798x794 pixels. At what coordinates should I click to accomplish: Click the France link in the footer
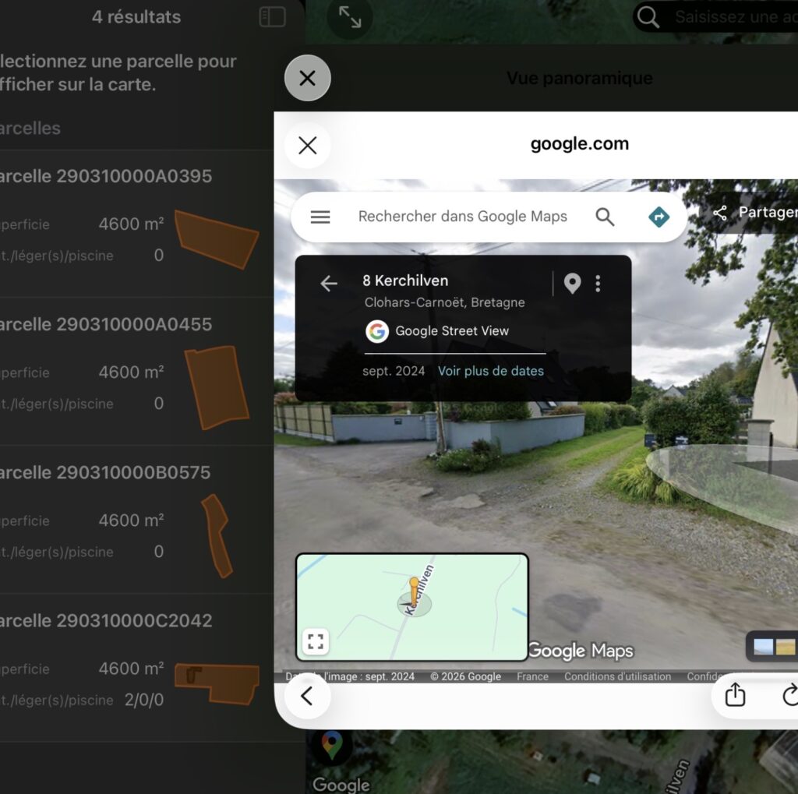point(532,676)
